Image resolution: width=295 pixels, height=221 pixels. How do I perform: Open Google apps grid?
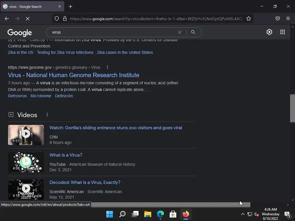[x=283, y=32]
